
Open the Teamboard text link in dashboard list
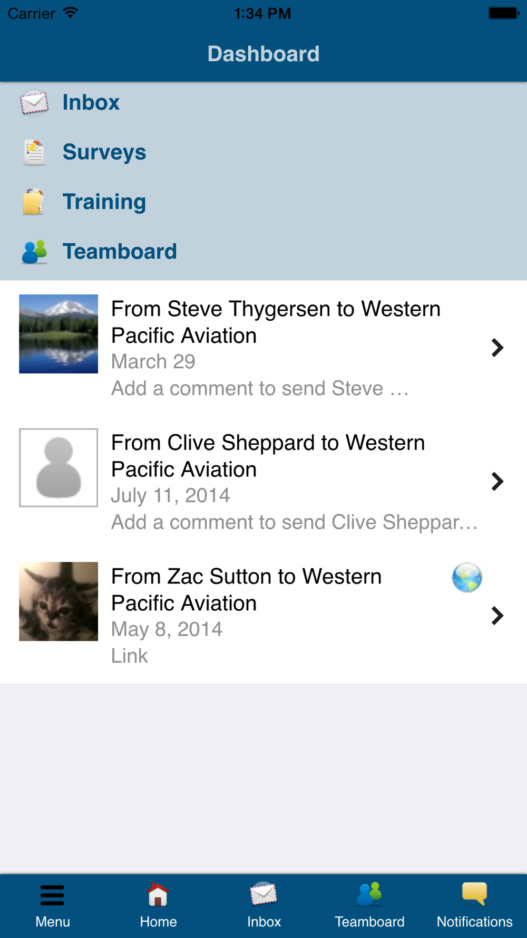tap(120, 252)
